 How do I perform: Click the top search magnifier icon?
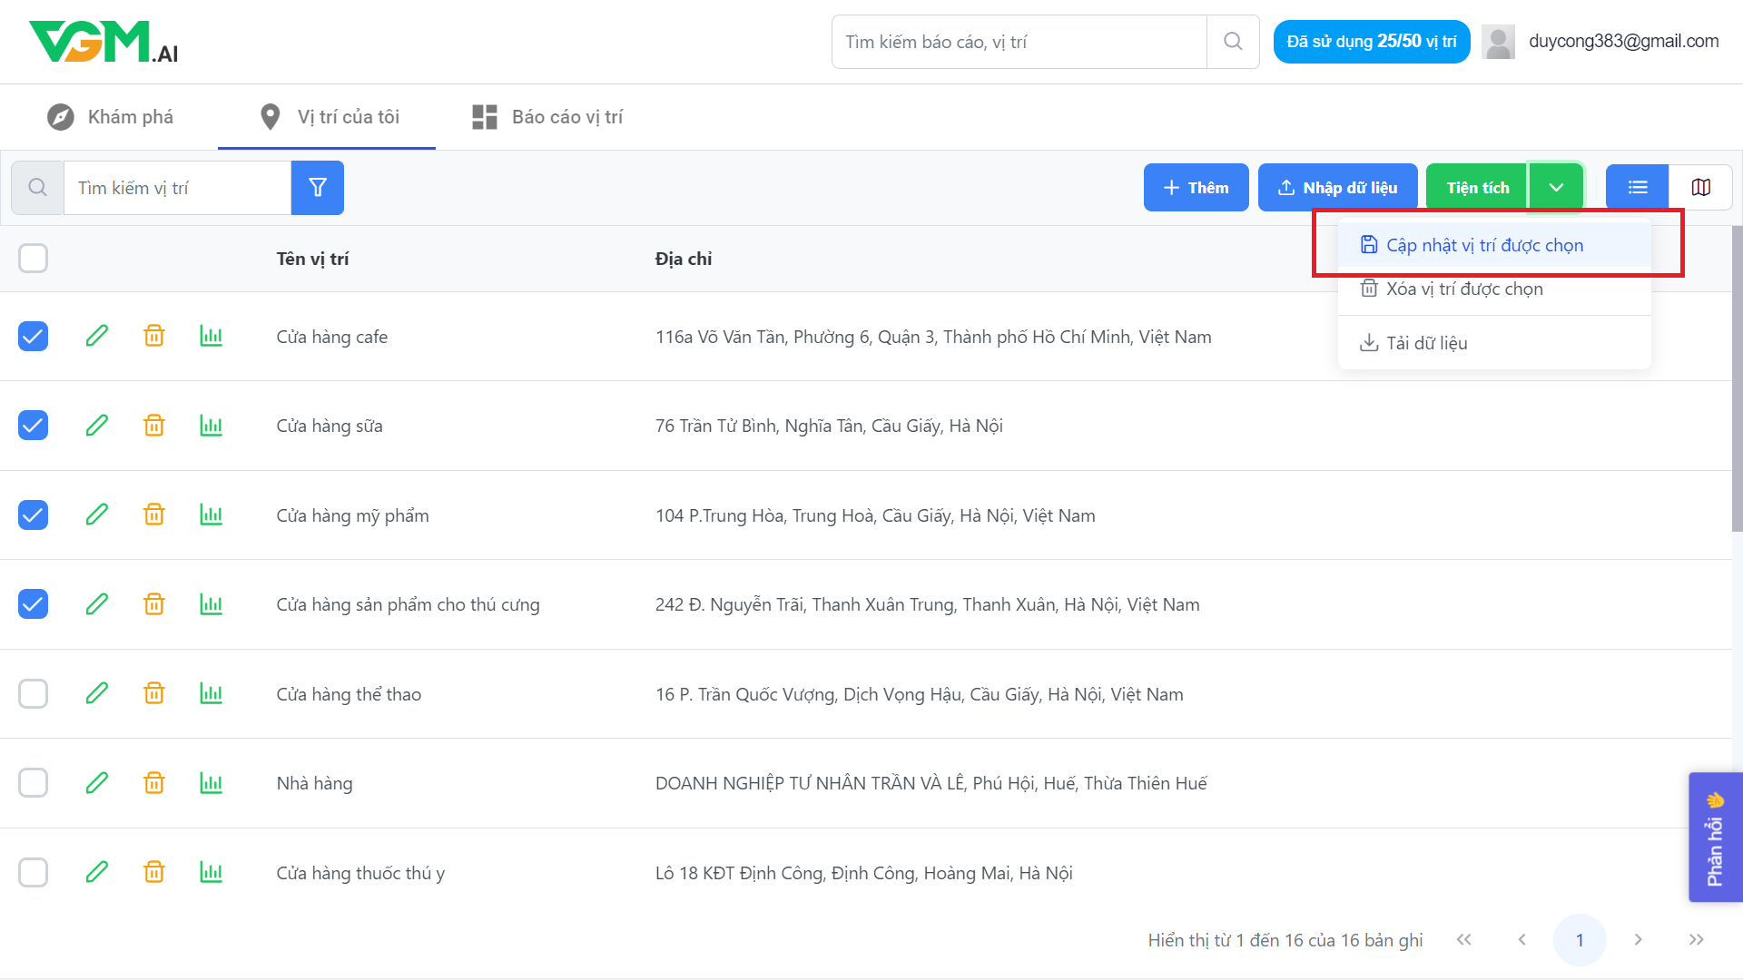[x=1232, y=42]
